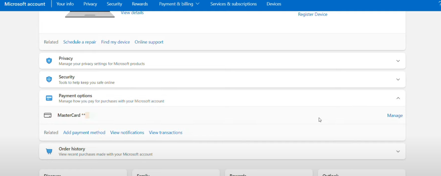Click the Security section heading
The width and height of the screenshot is (441, 176).
(x=67, y=77)
